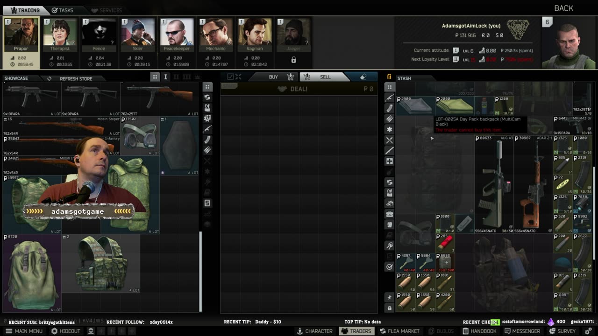Filter stash by magazines icon
The height and width of the screenshot is (336, 598).
click(389, 108)
